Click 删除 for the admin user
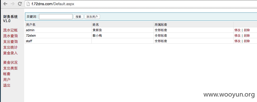The image size is (257, 102). click(247, 30)
